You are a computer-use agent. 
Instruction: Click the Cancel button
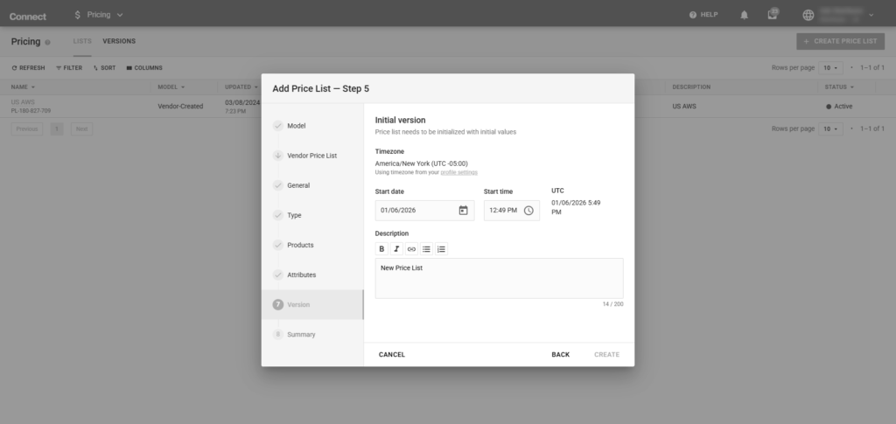392,354
